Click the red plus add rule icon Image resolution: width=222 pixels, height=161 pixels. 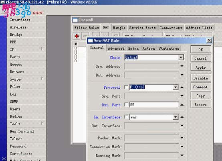(77, 36)
